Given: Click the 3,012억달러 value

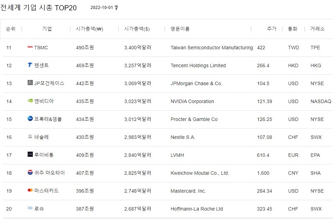Looking at the screenshot, I should click(138, 119).
